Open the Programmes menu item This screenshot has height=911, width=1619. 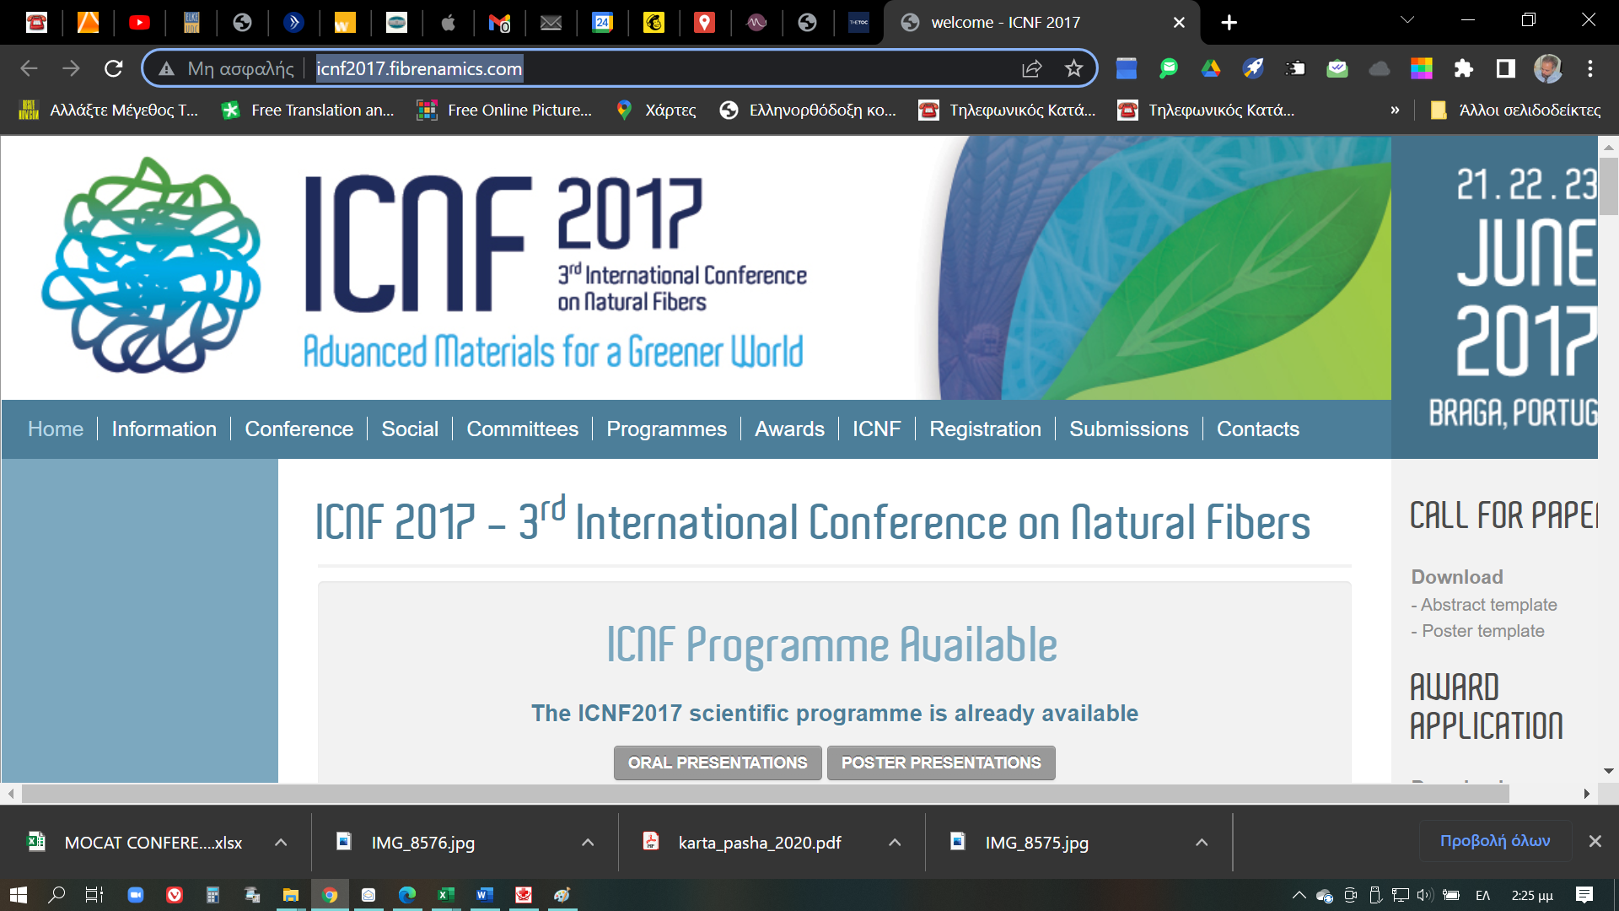[666, 429]
